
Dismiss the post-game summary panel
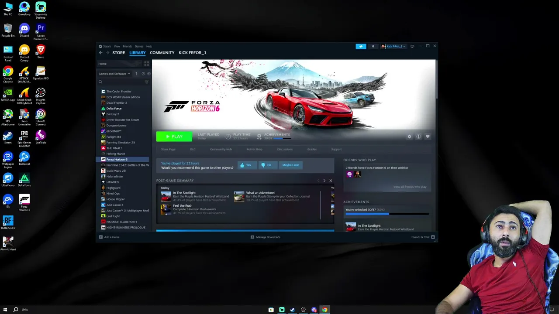coord(331,181)
